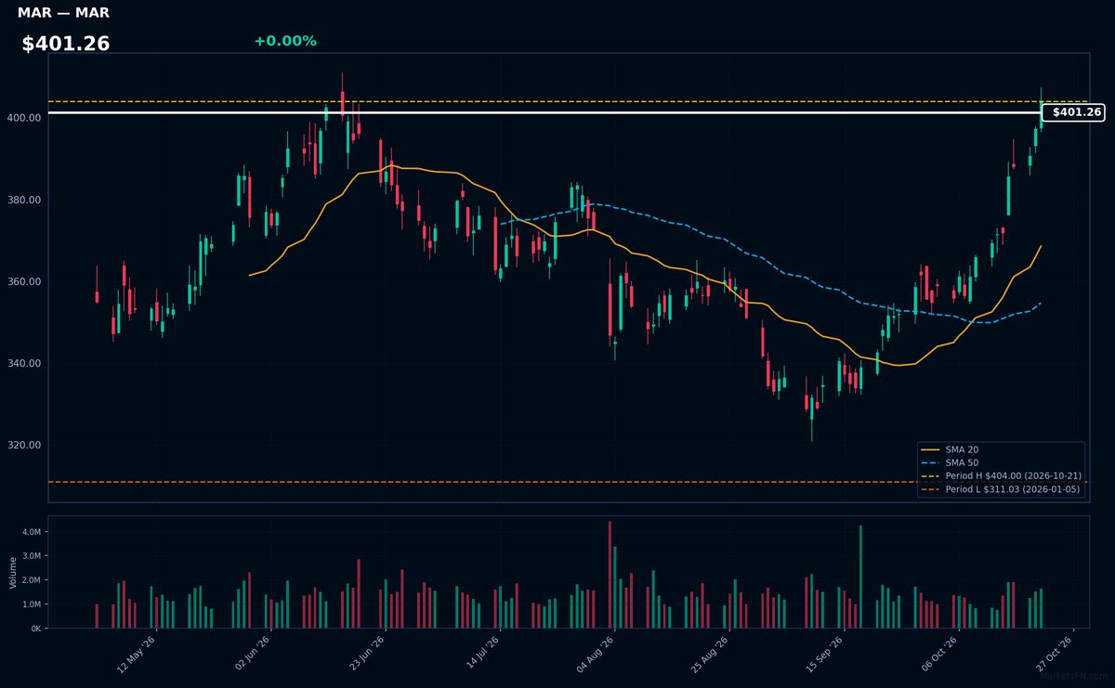
Task: Click the 14 Jul '26 date label
Action: pos(481,654)
